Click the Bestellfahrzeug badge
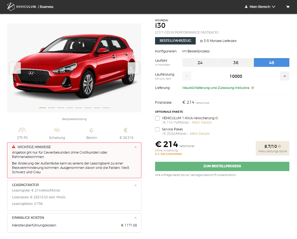 tap(176, 41)
